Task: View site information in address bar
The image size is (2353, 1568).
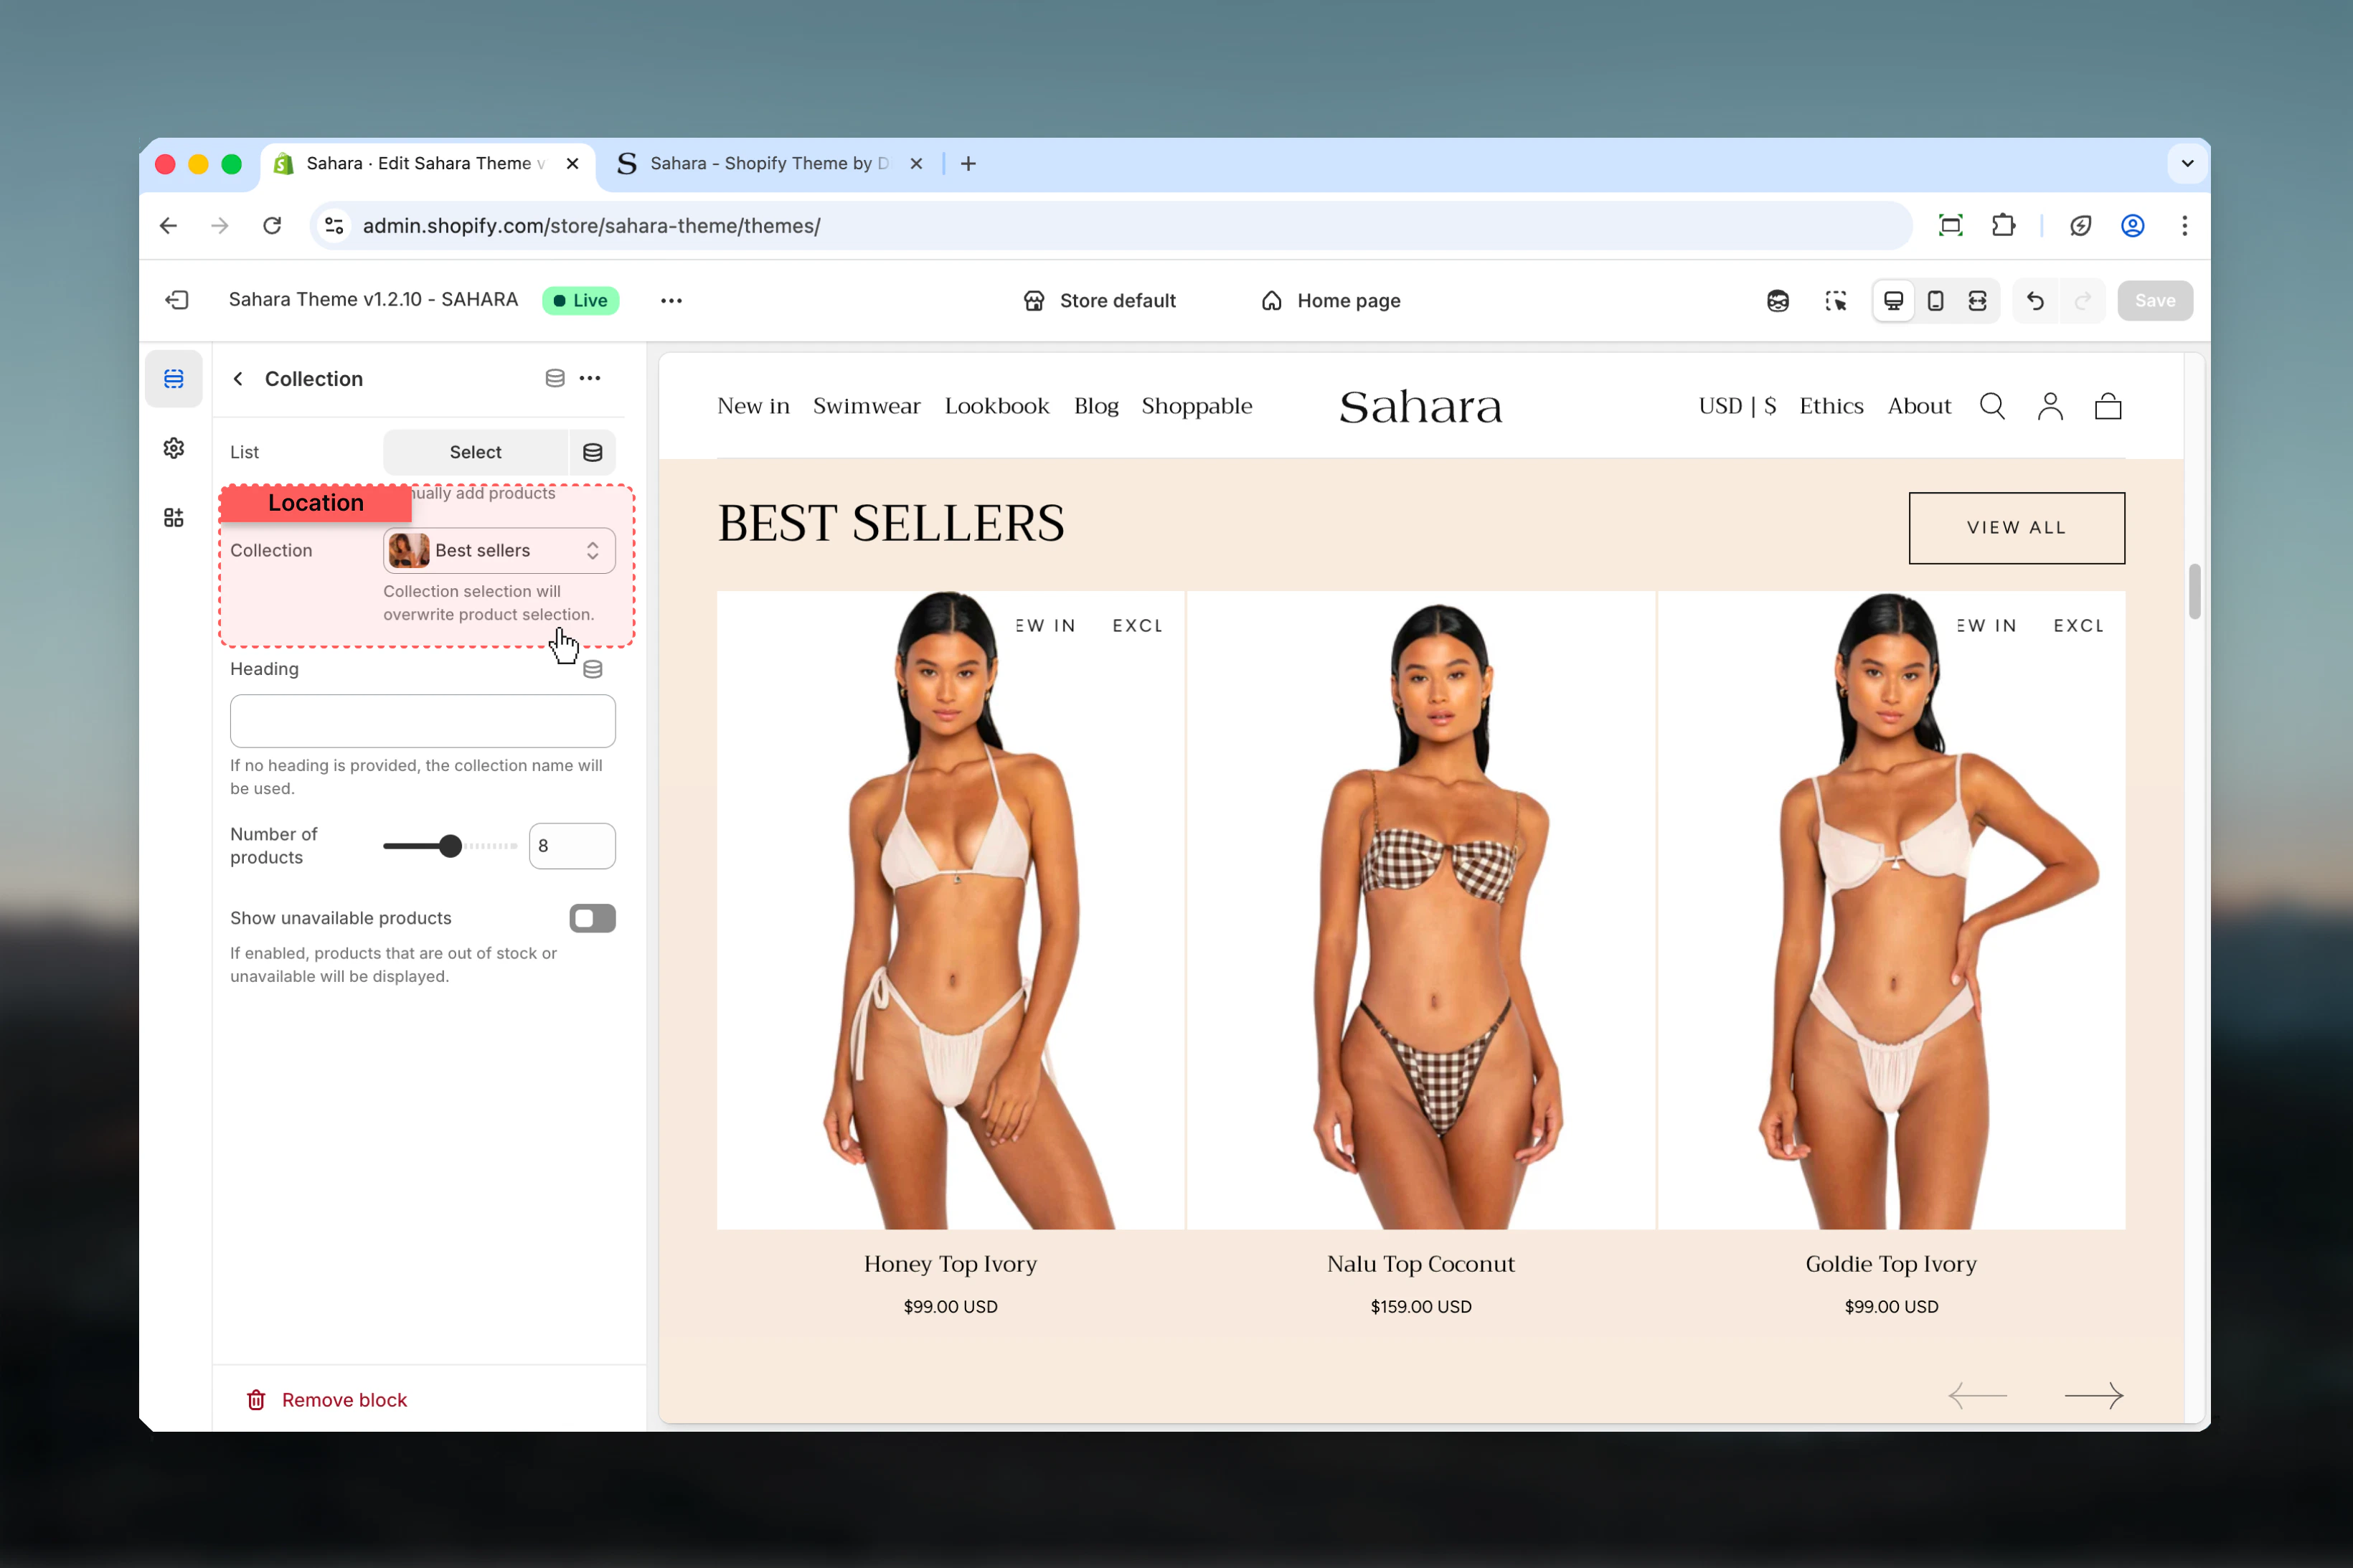Action: tap(335, 226)
